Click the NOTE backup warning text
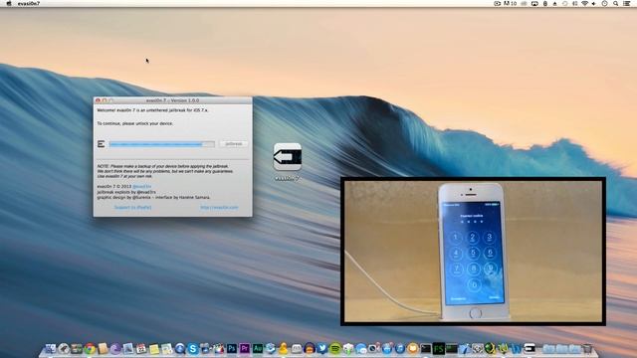The image size is (637, 358). coord(165,171)
